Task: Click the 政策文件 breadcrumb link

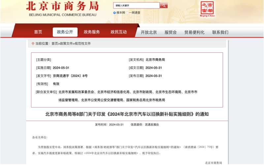Action: click(66, 44)
